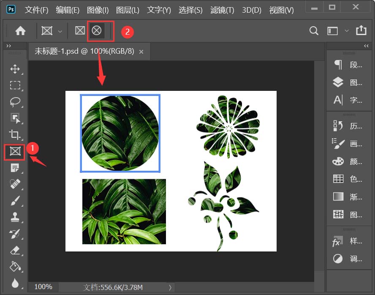Expand the panel dock chevron above toolbox

(8, 46)
